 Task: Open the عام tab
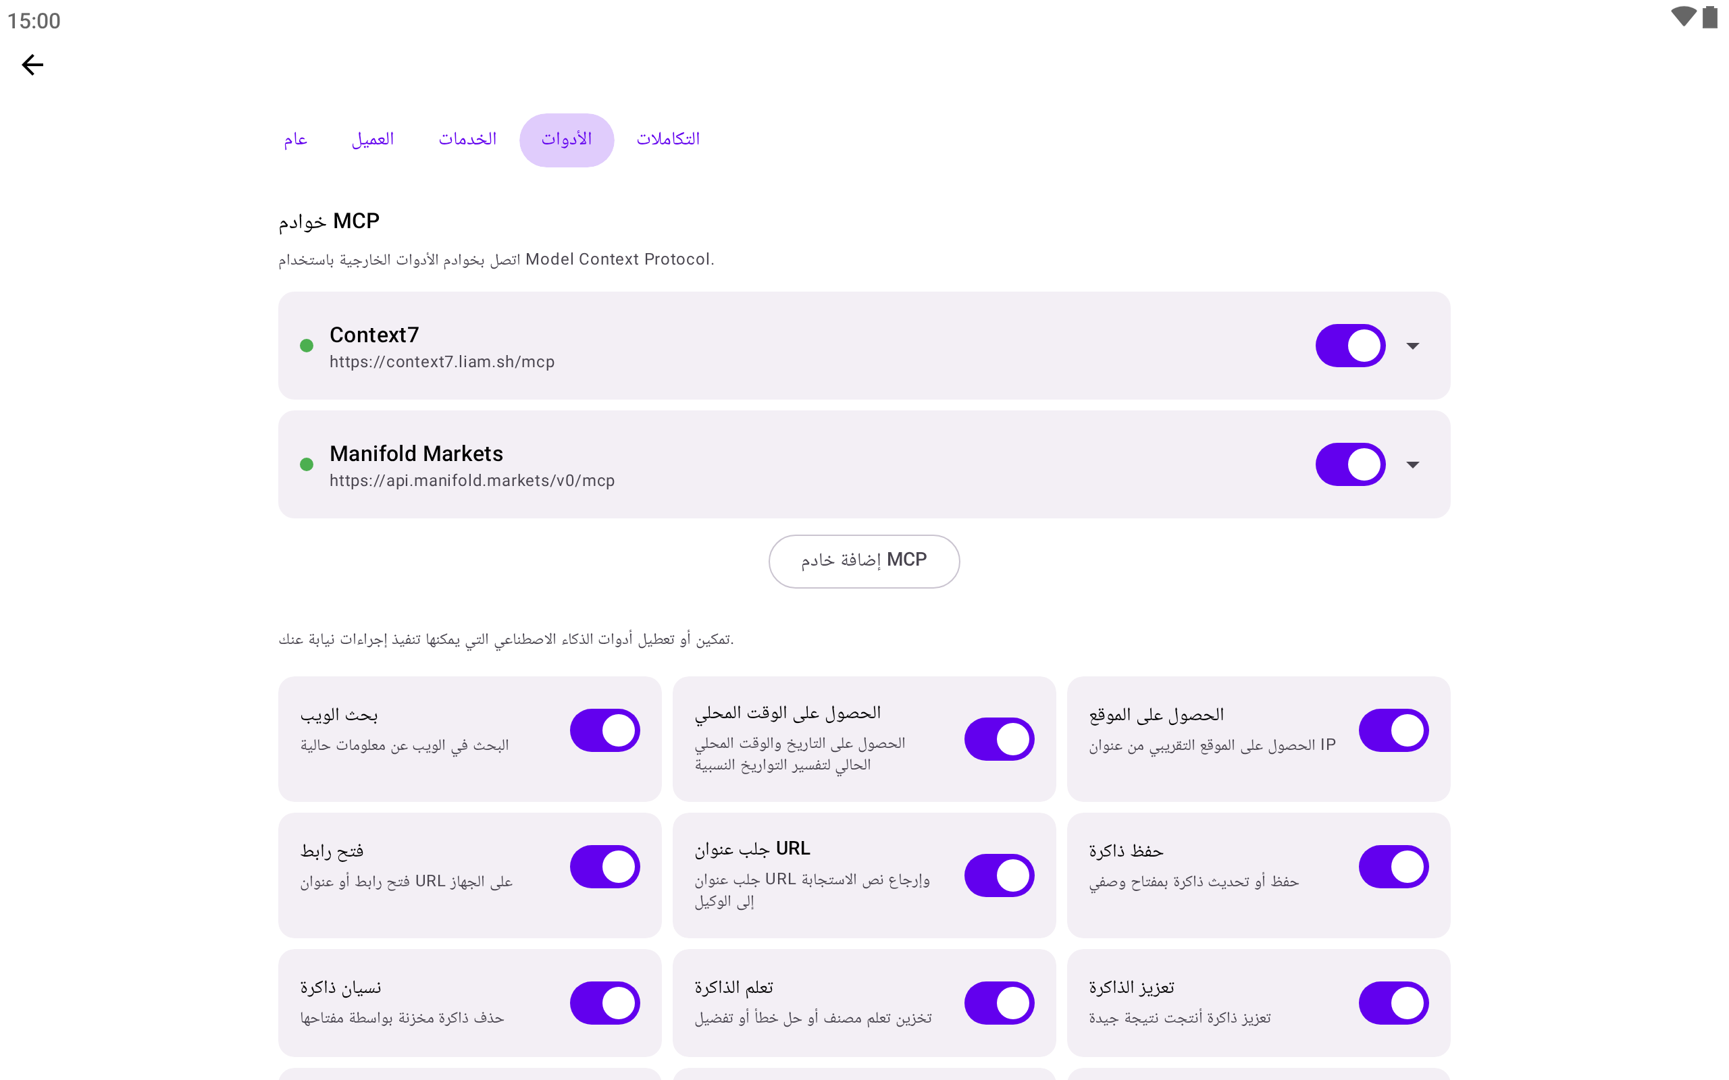pyautogui.click(x=295, y=139)
